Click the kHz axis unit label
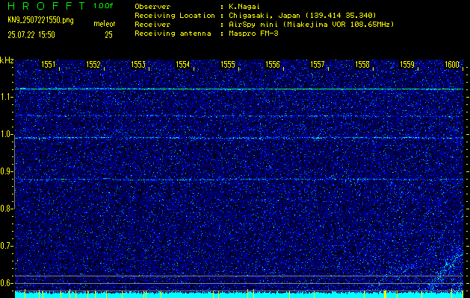The image size is (470, 298). [7, 60]
